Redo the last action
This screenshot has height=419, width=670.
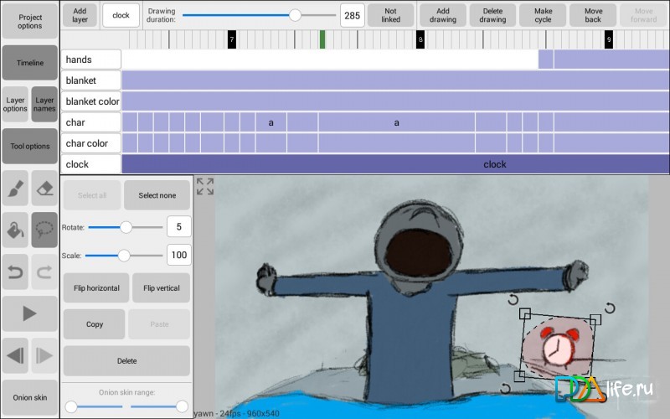point(44,272)
